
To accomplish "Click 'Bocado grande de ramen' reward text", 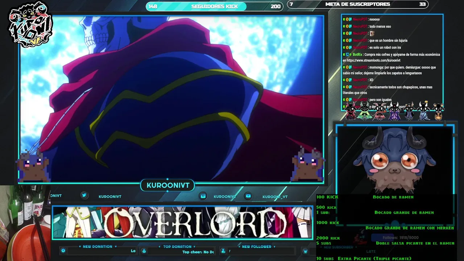I will 404,212.
